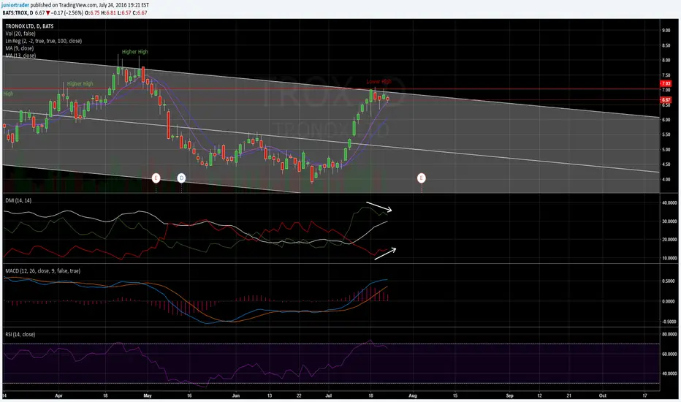The image size is (681, 402).
Task: Click the 60.0000 RSI scale value
Action: click(669, 354)
